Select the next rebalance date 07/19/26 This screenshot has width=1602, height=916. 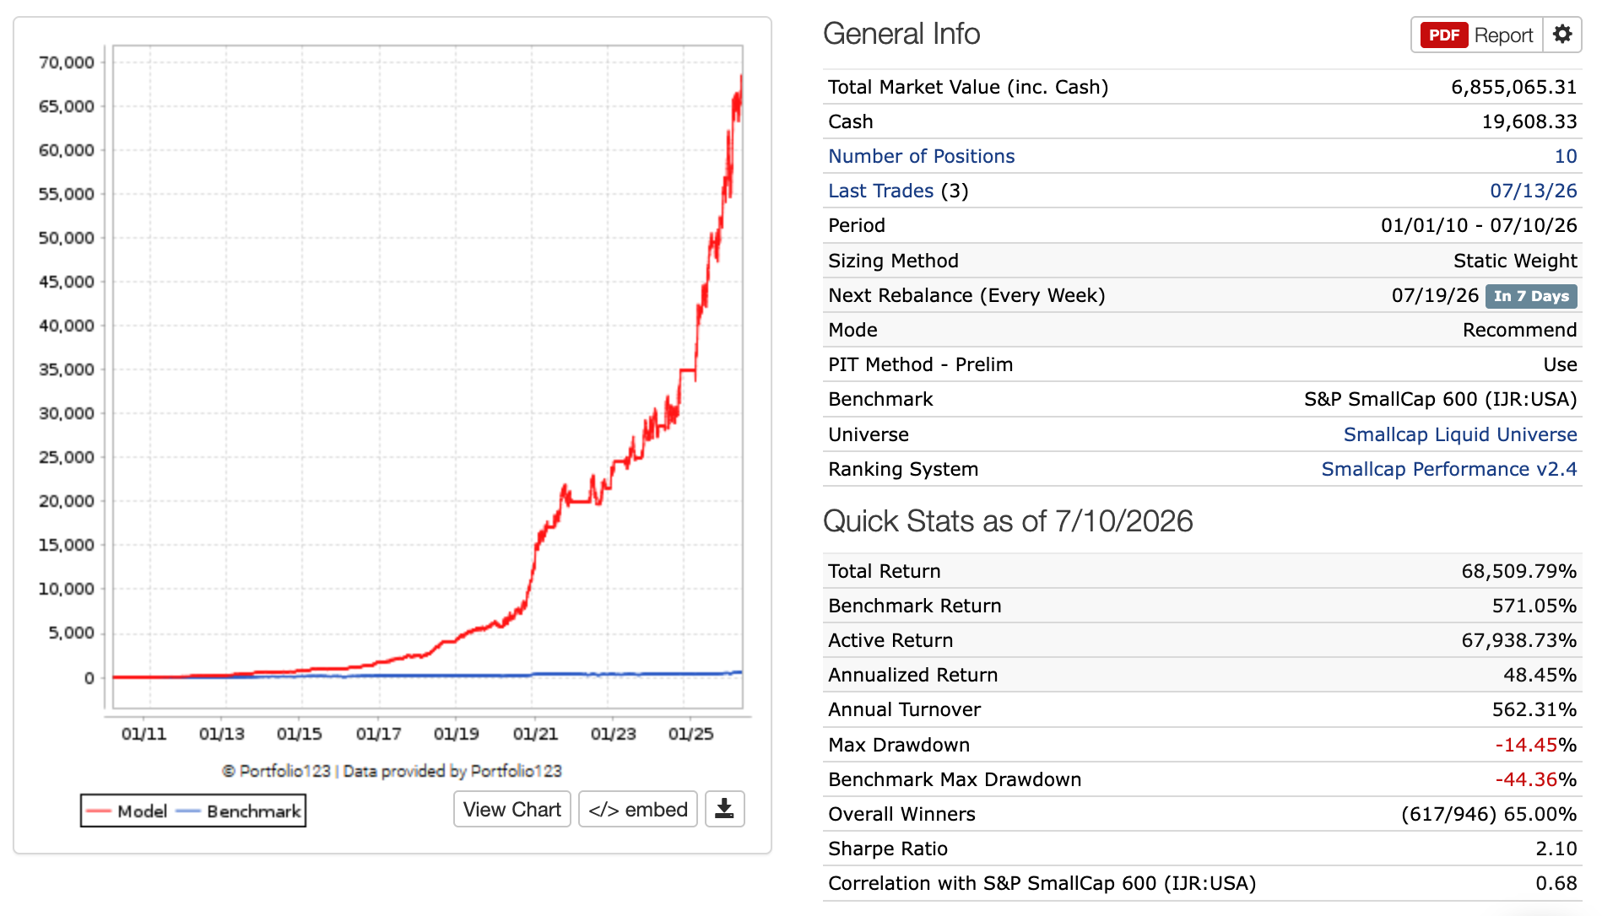coord(1435,295)
